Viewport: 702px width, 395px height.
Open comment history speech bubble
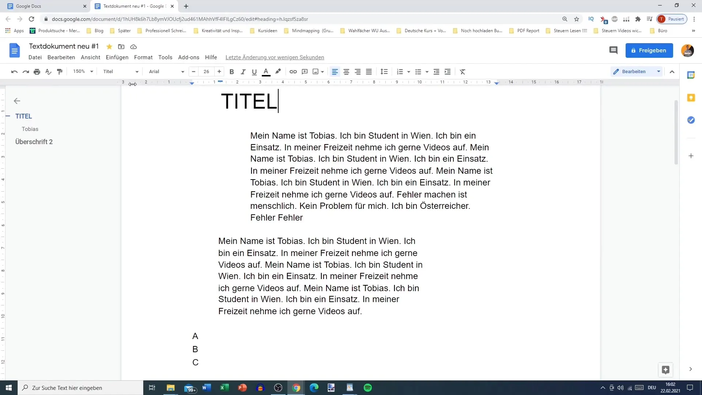coord(613,50)
